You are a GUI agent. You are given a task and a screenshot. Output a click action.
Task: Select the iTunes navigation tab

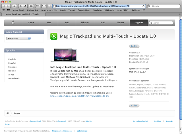tap(120, 22)
